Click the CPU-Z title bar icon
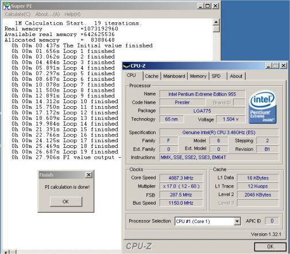The height and width of the screenshot is (254, 290). pos(126,66)
